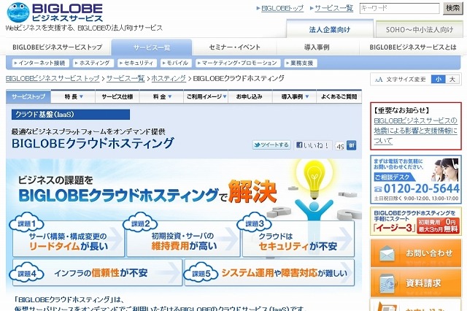467x311 pixels.
Task: Click the Hatena bookmark B! icon
Action: coord(352,146)
